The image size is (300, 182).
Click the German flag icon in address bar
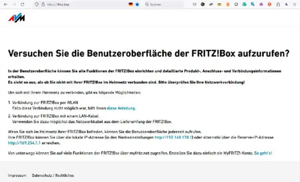130,4
